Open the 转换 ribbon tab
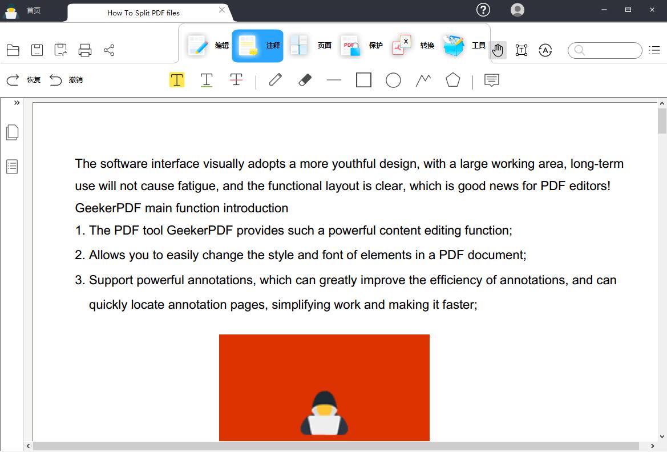 point(414,46)
